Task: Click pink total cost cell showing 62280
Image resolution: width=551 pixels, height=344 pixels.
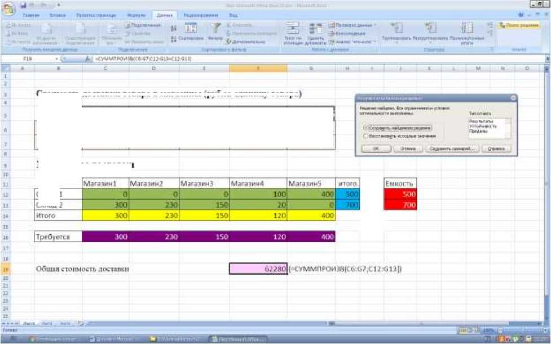Action: pyautogui.click(x=258, y=269)
